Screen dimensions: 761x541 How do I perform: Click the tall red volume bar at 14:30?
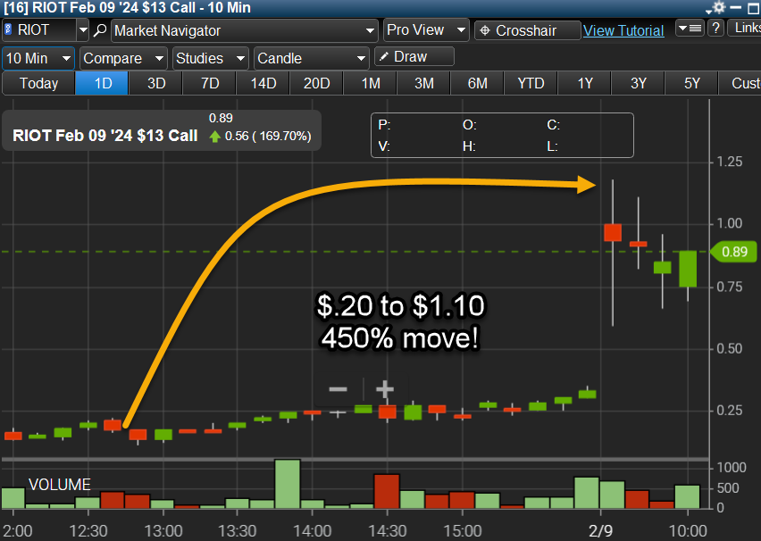(x=387, y=491)
